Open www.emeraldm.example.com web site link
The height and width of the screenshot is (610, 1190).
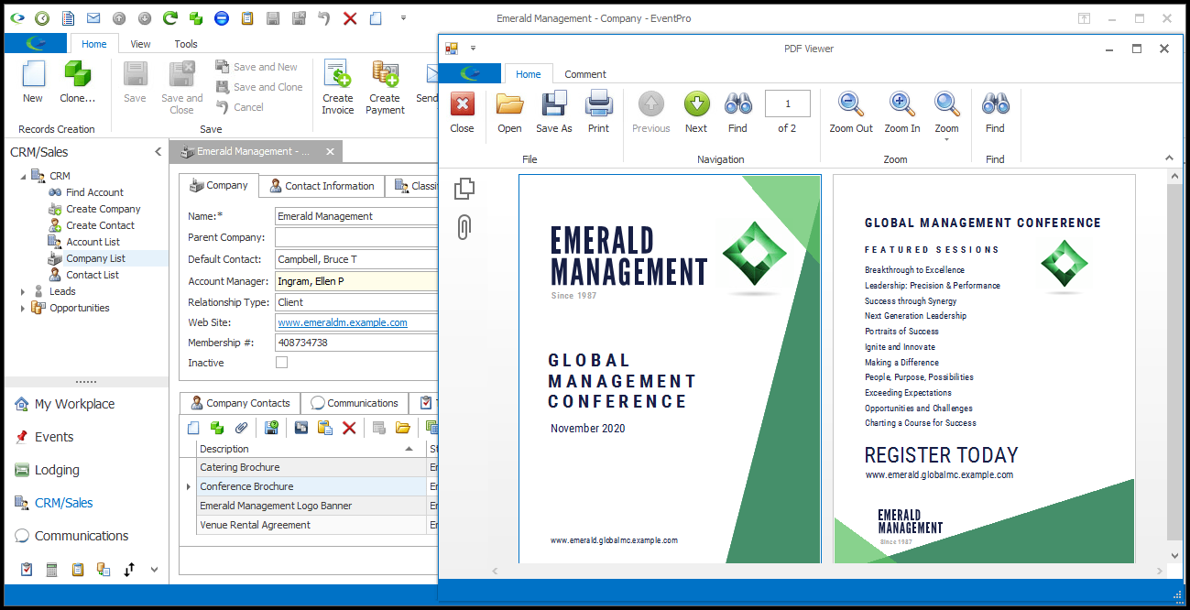coord(343,322)
